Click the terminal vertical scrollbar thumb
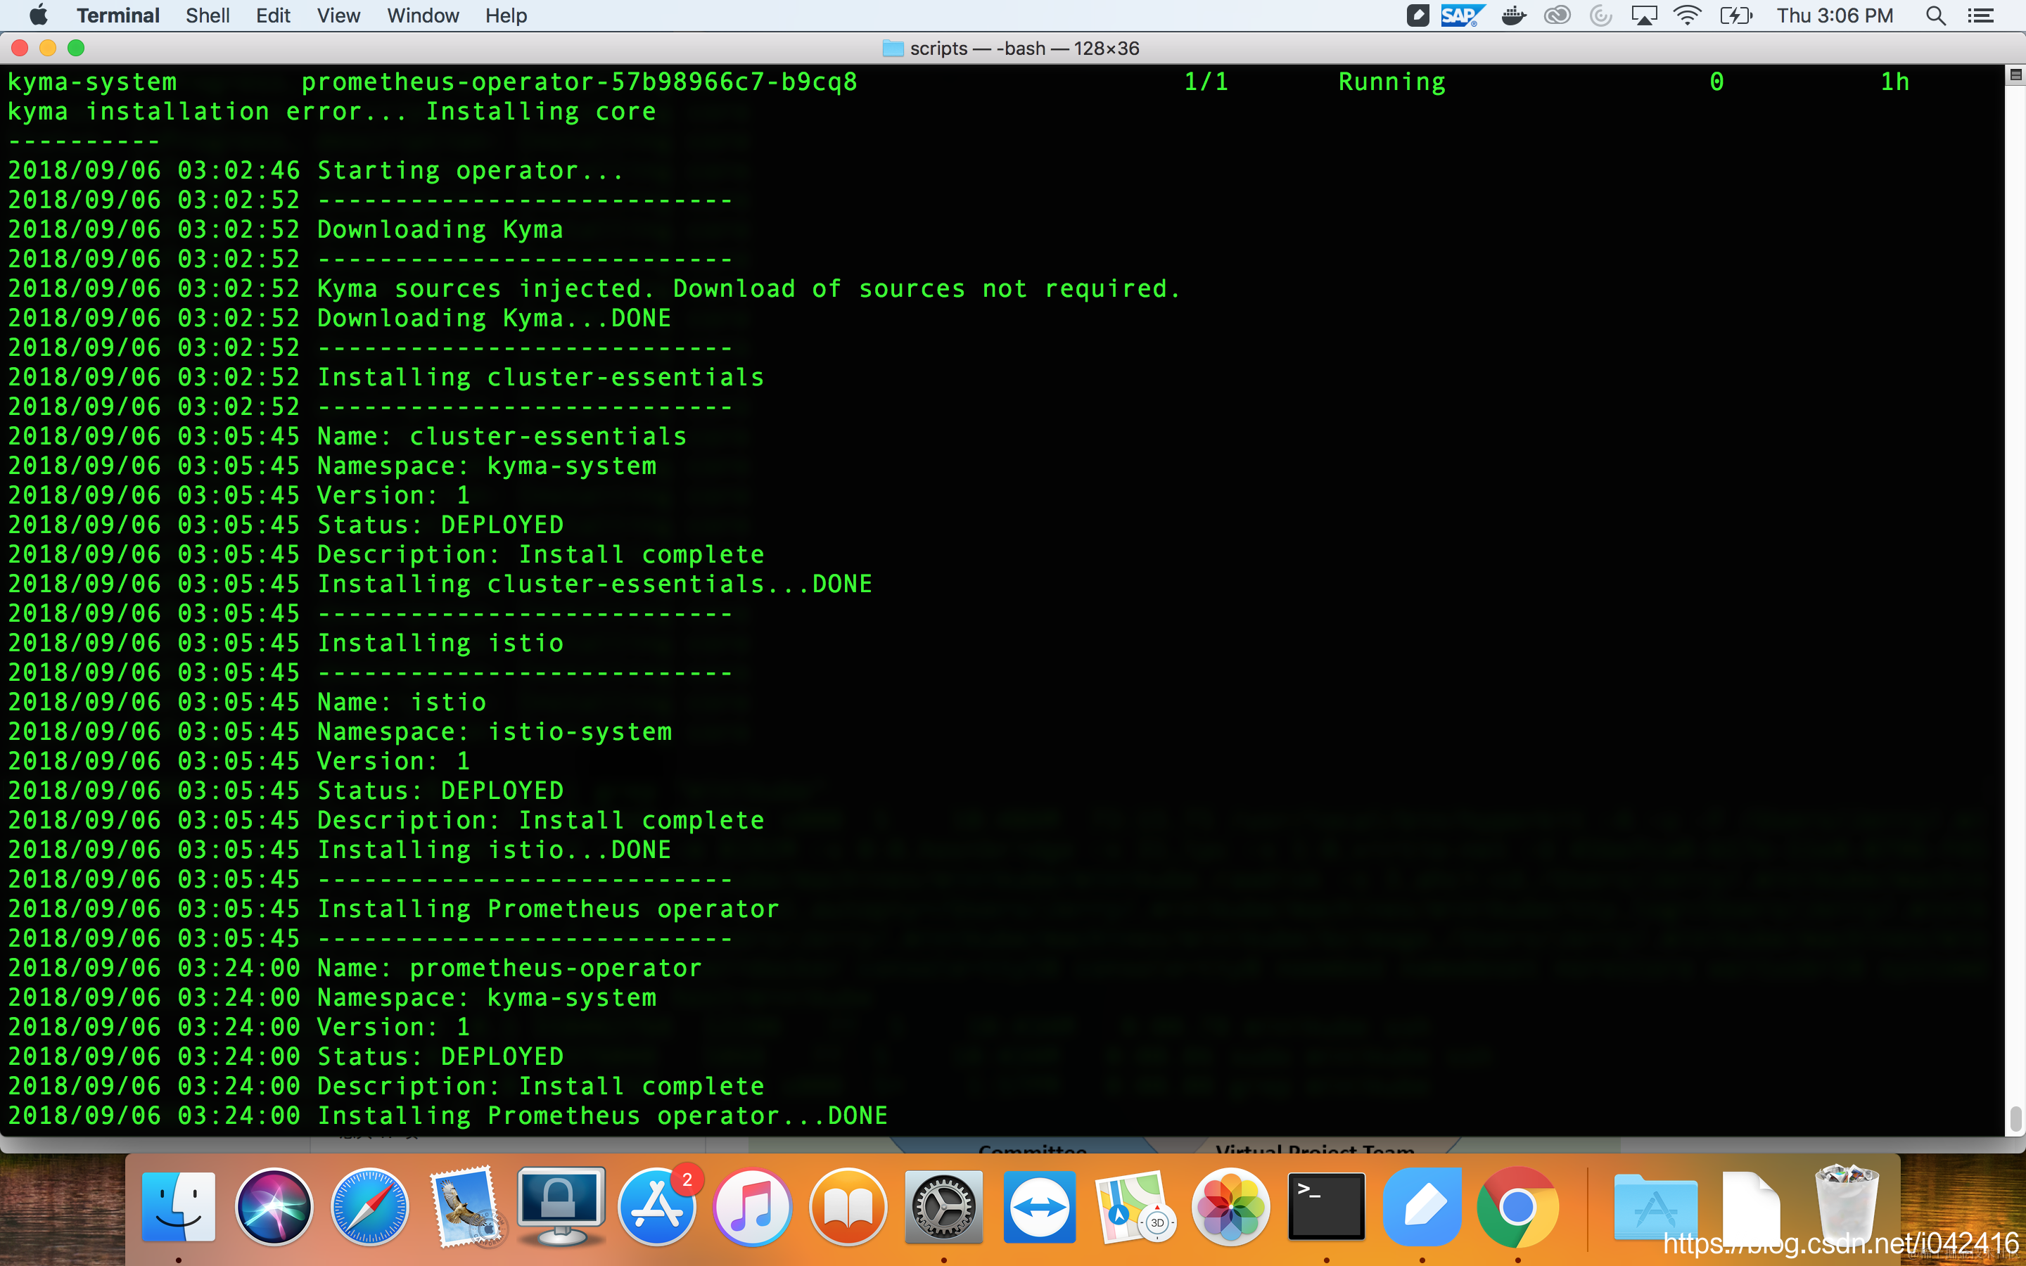This screenshot has height=1266, width=2026. tap(2015, 1118)
